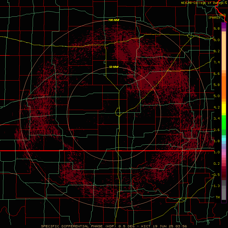The width and height of the screenshot is (228, 228).
Task: Click the 3.4 scale value
Action: click(x=217, y=119)
